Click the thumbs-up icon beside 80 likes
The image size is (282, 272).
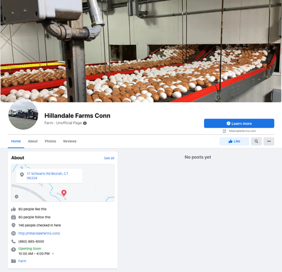pos(14,209)
